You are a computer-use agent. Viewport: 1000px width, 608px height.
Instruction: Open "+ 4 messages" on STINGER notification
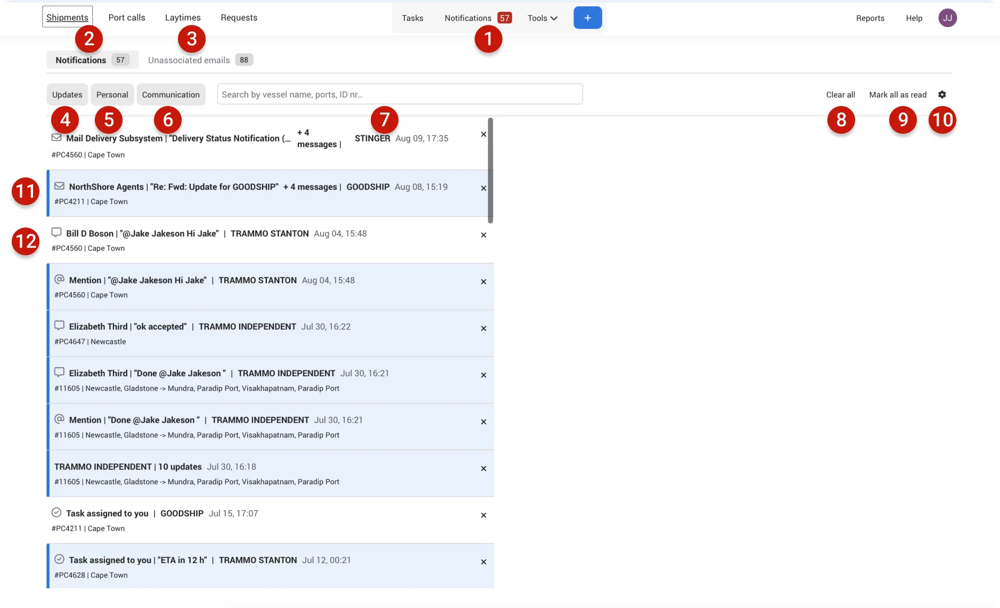(319, 139)
